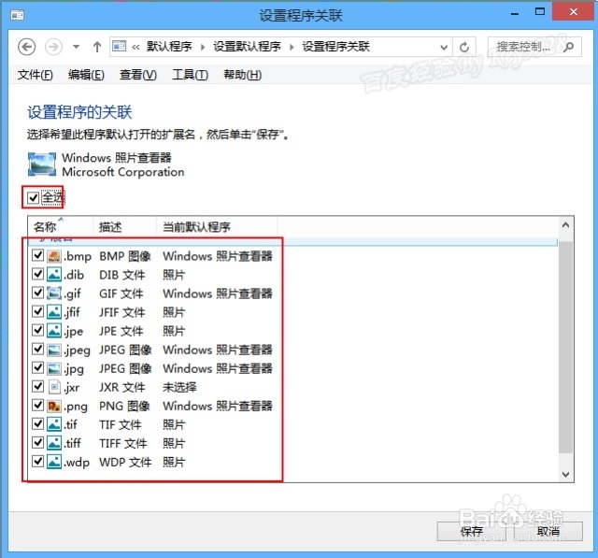Click the list scrollbar up arrow
The height and width of the screenshot is (558, 598).
pyautogui.click(x=565, y=225)
